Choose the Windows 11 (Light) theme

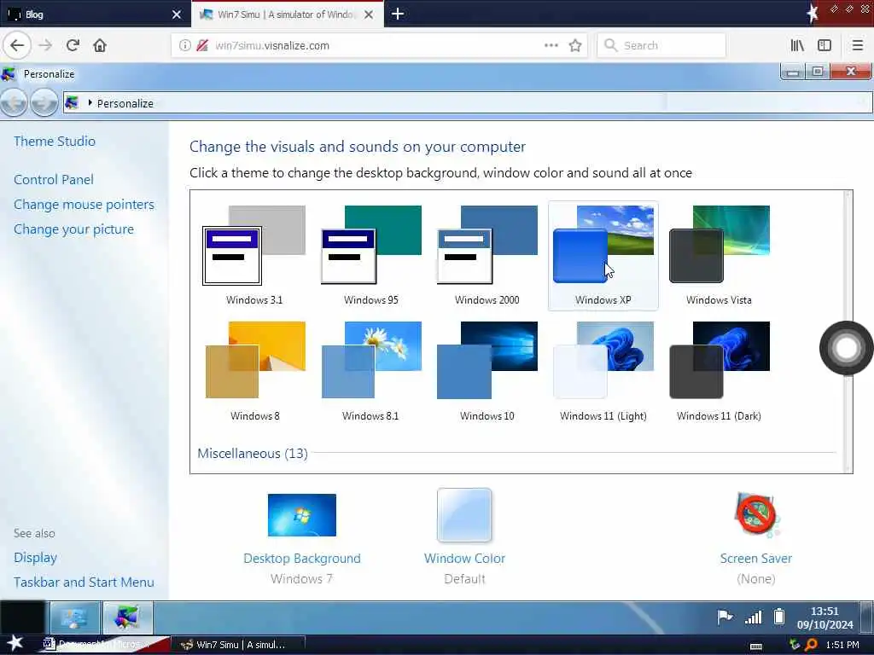click(603, 371)
